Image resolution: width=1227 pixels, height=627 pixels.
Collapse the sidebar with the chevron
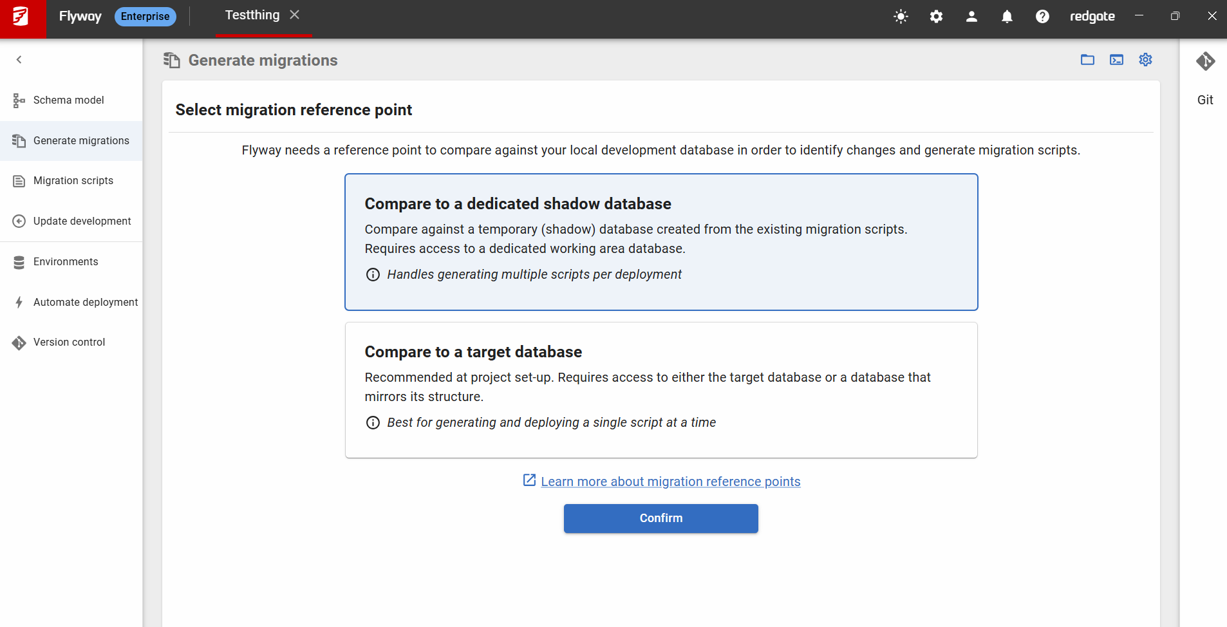19,60
